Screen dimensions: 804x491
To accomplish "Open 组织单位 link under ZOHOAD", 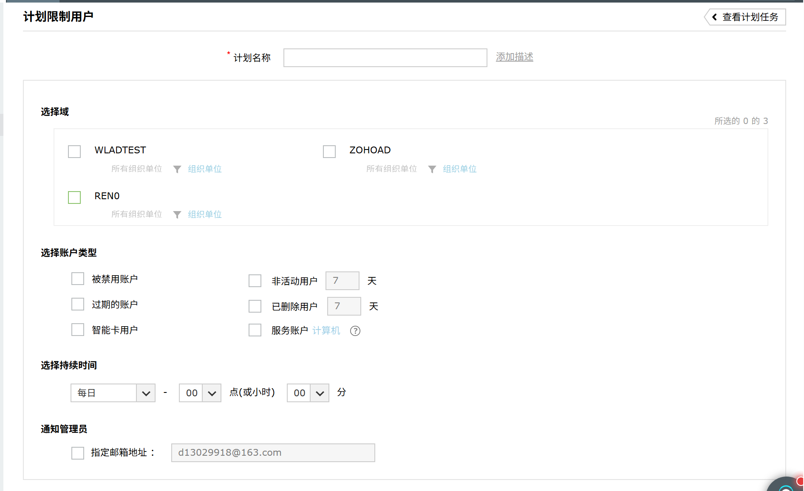I will pos(460,169).
